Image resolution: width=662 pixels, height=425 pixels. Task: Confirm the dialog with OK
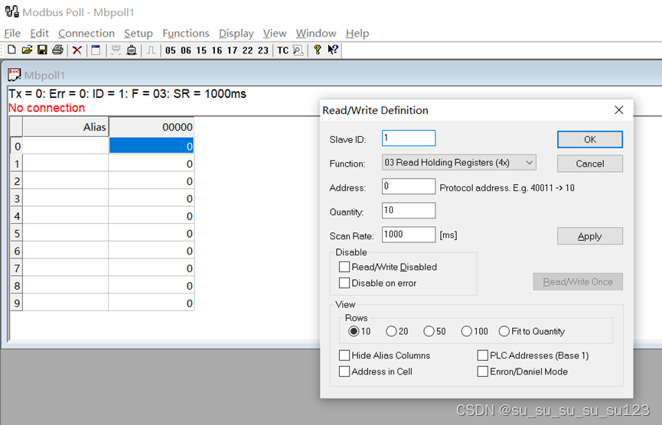[590, 140]
